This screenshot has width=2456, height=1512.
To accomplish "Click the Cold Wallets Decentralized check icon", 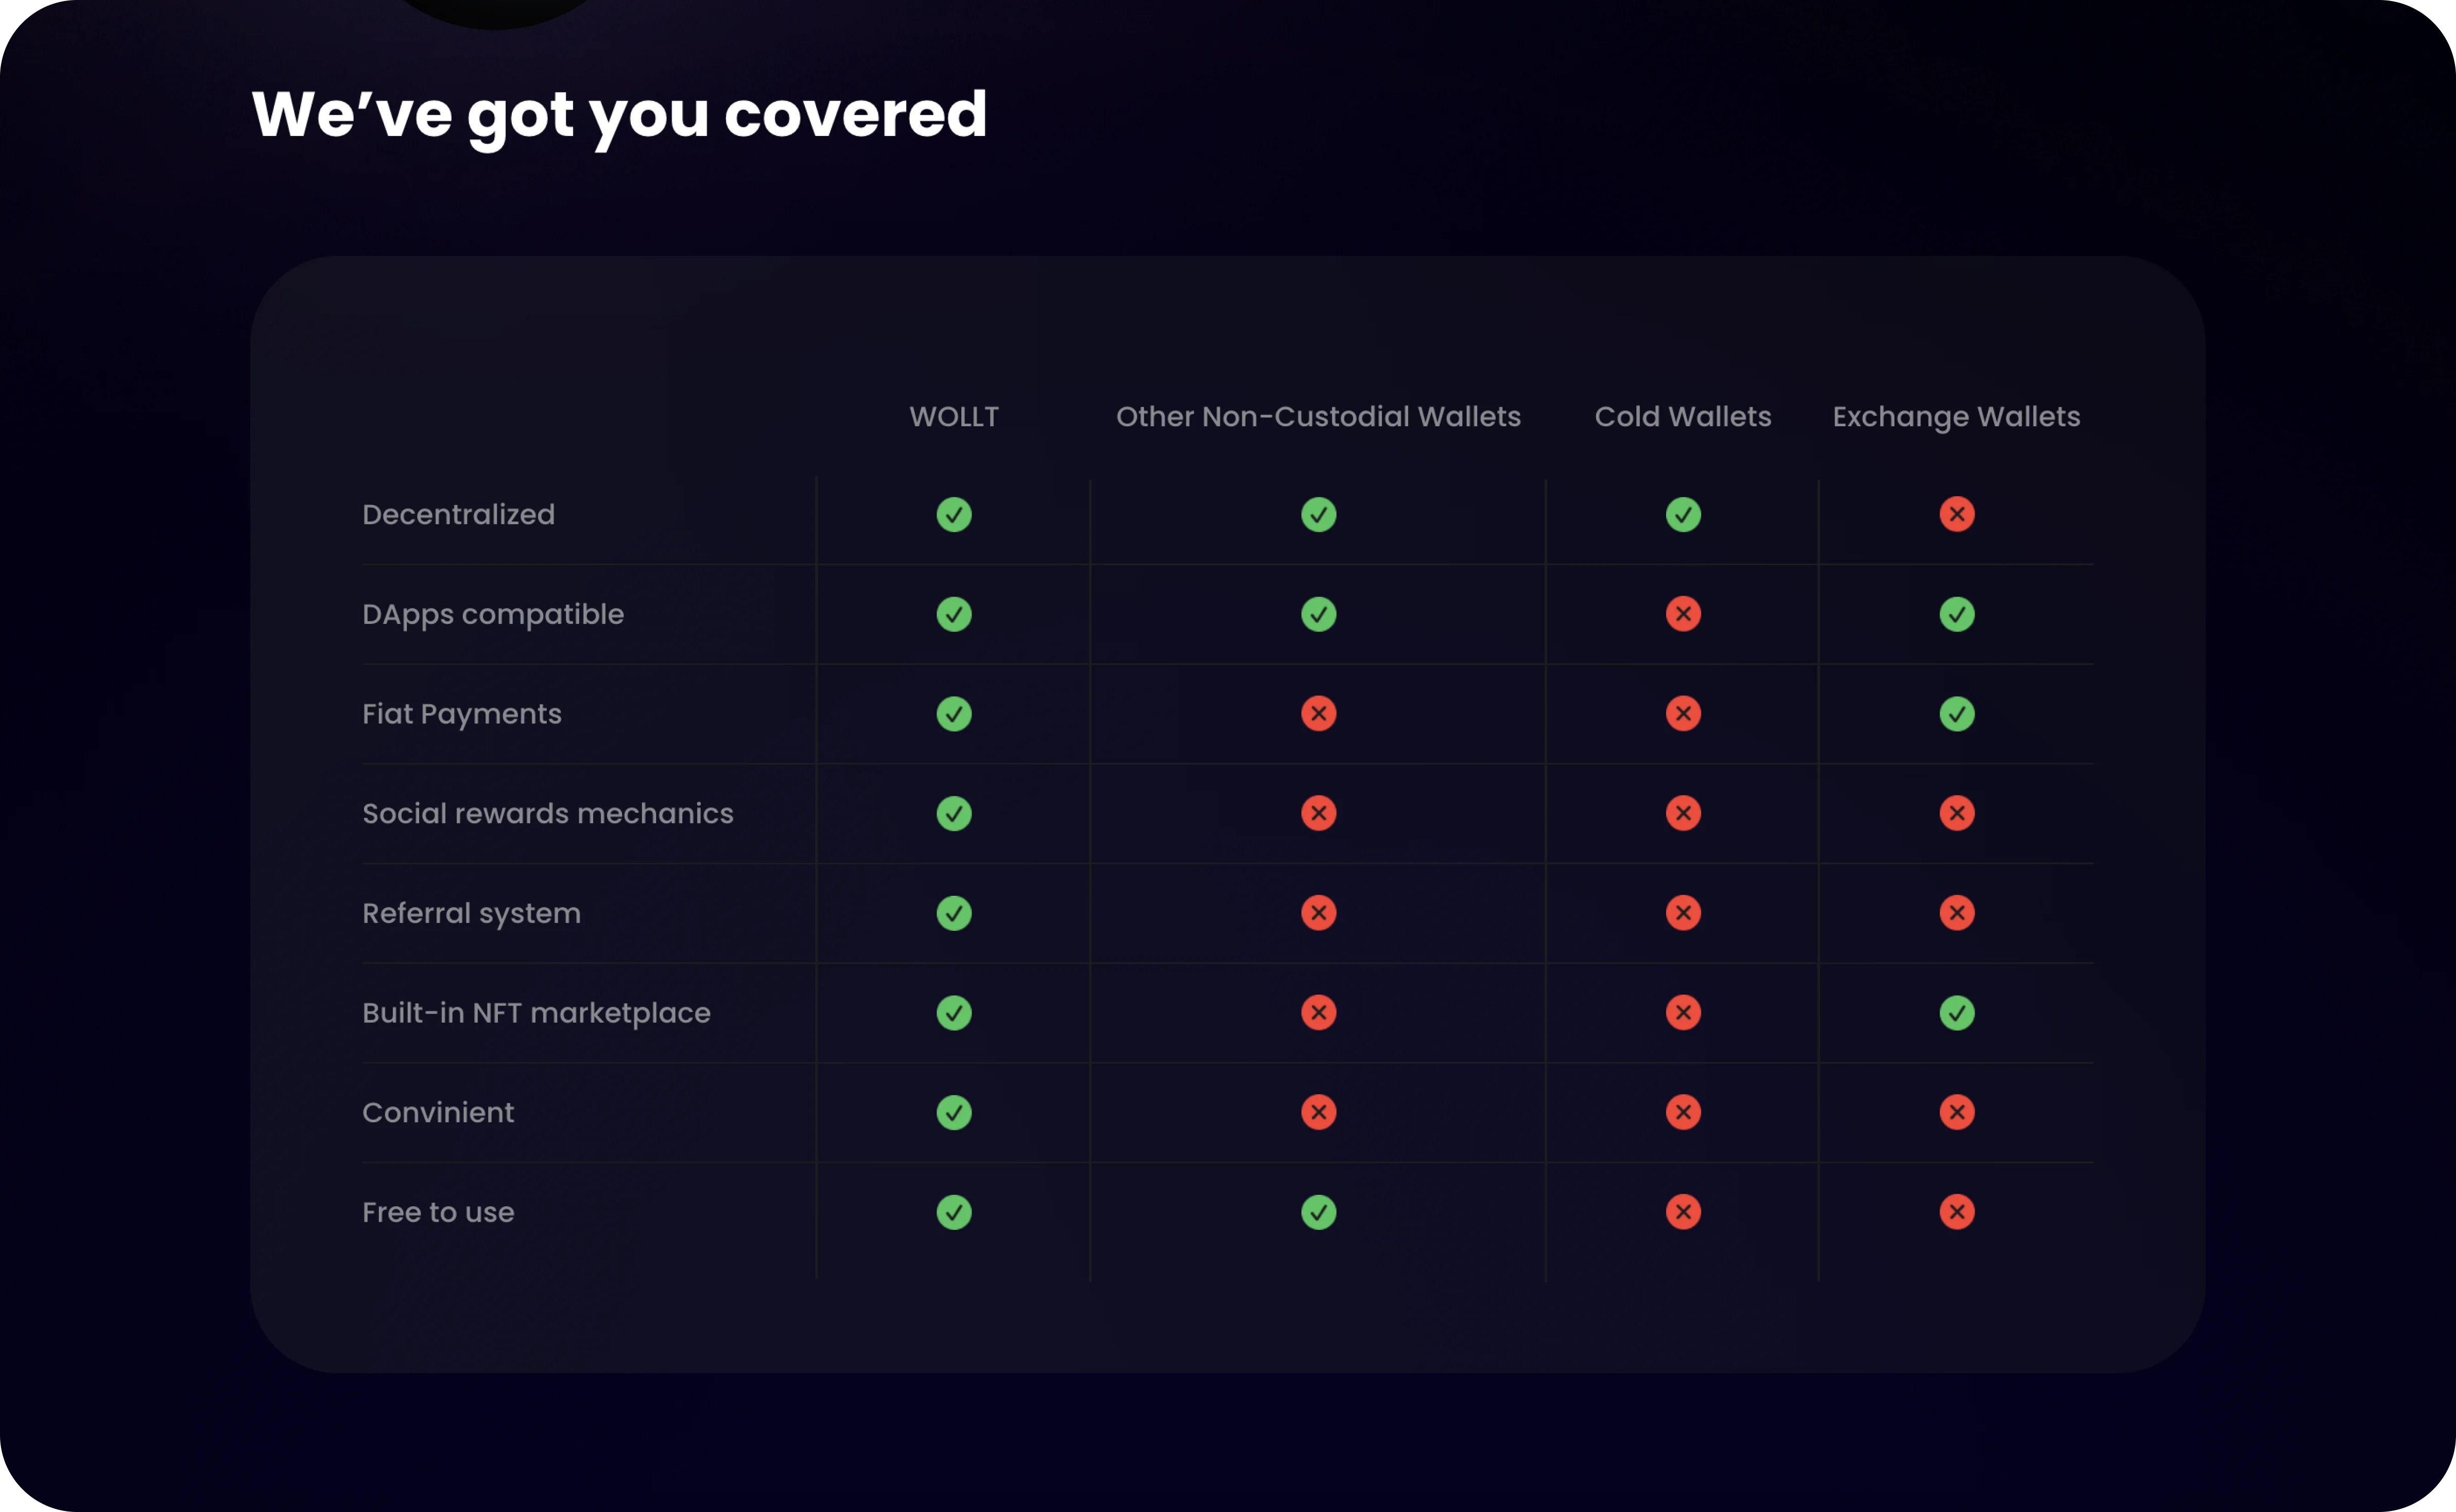I will 1683,514.
